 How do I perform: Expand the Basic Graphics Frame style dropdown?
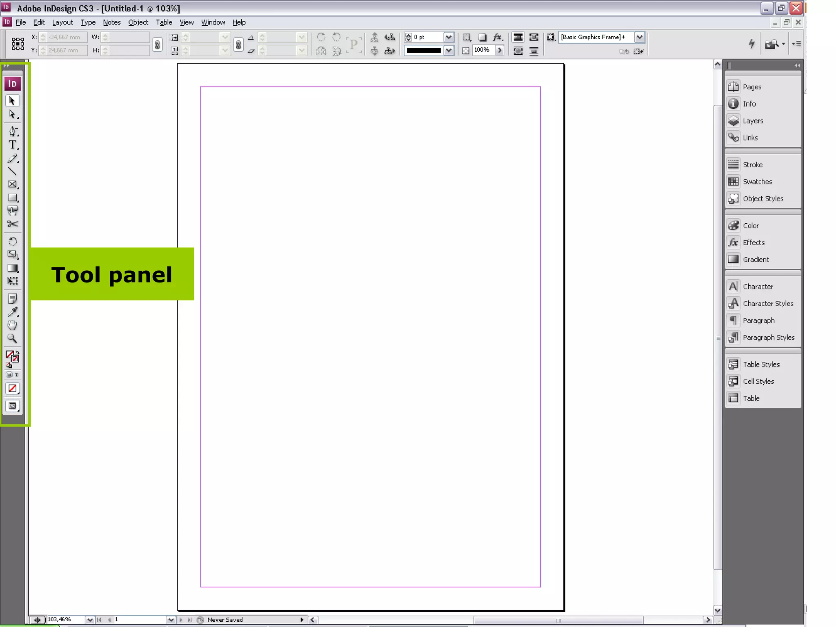(x=639, y=37)
